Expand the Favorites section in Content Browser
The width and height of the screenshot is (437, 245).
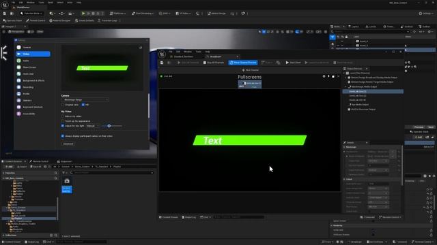tap(3, 173)
